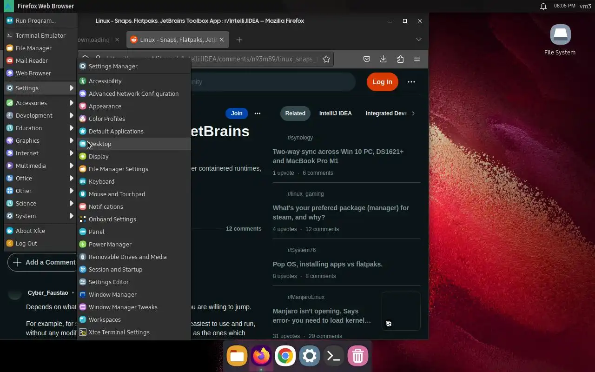Expand the Education submenu
This screenshot has height=372, width=595.
click(40, 128)
